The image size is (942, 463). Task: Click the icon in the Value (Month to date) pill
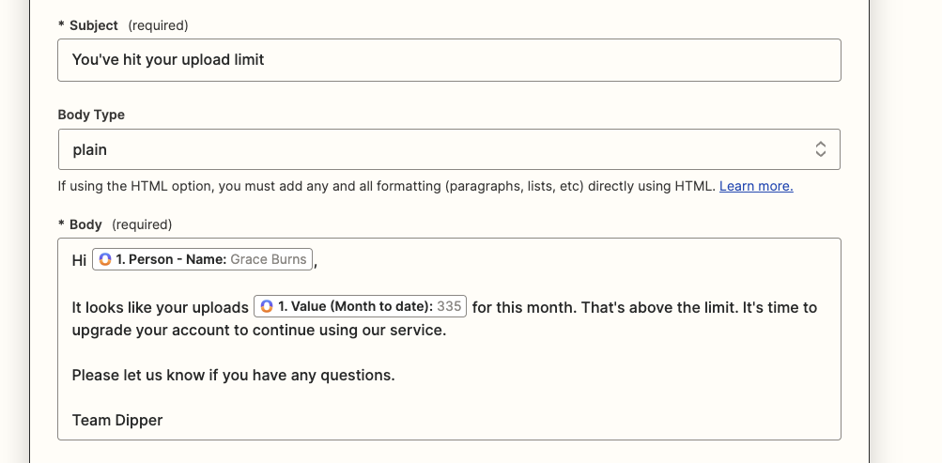click(267, 306)
